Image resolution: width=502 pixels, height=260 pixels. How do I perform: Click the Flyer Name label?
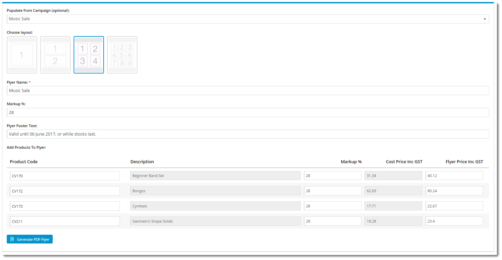pos(18,82)
